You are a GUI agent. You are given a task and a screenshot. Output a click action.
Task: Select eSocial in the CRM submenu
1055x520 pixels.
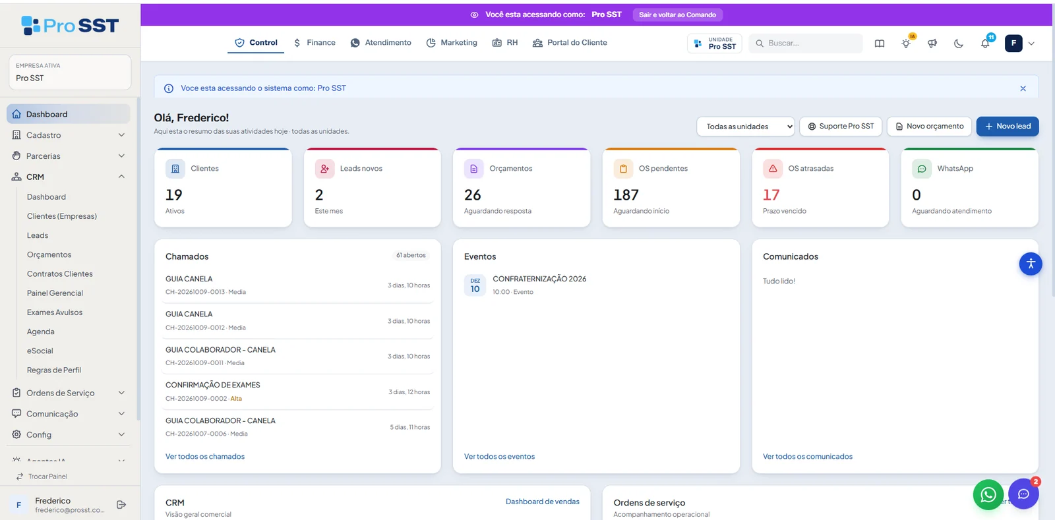[x=40, y=351]
